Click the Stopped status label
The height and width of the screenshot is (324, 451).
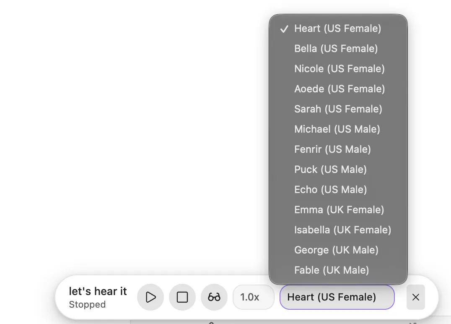pyautogui.click(x=88, y=305)
